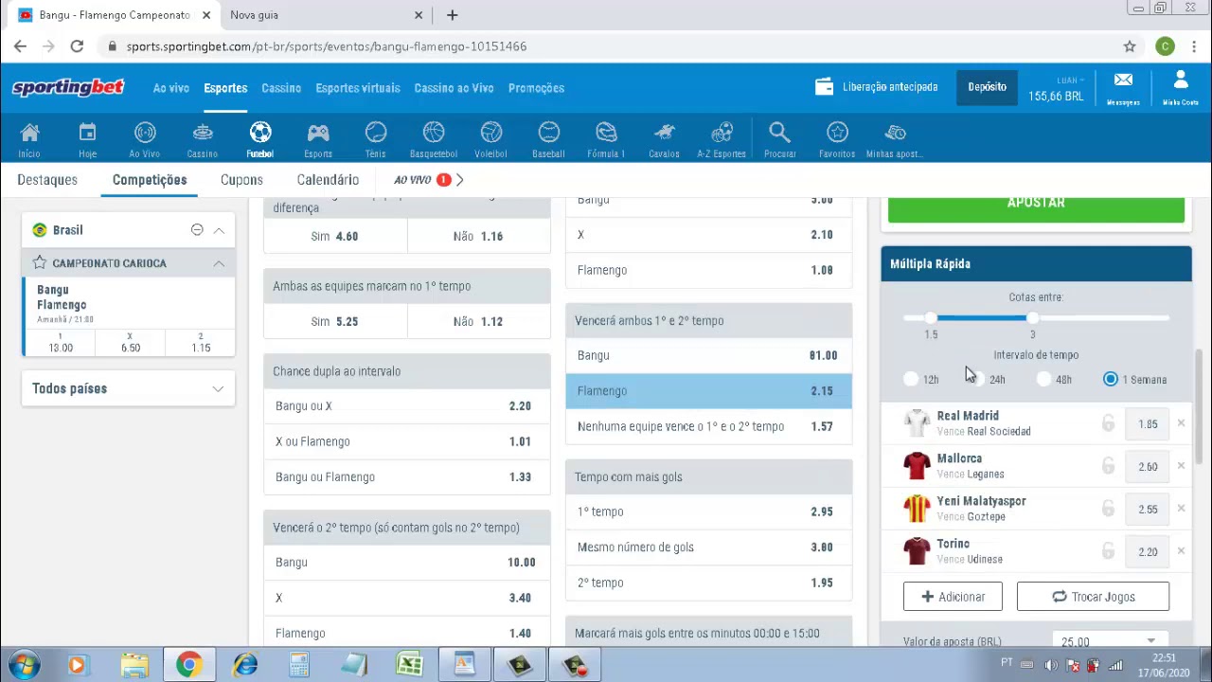Click the Adicionar button
Image resolution: width=1212 pixels, height=682 pixels.
[953, 597]
